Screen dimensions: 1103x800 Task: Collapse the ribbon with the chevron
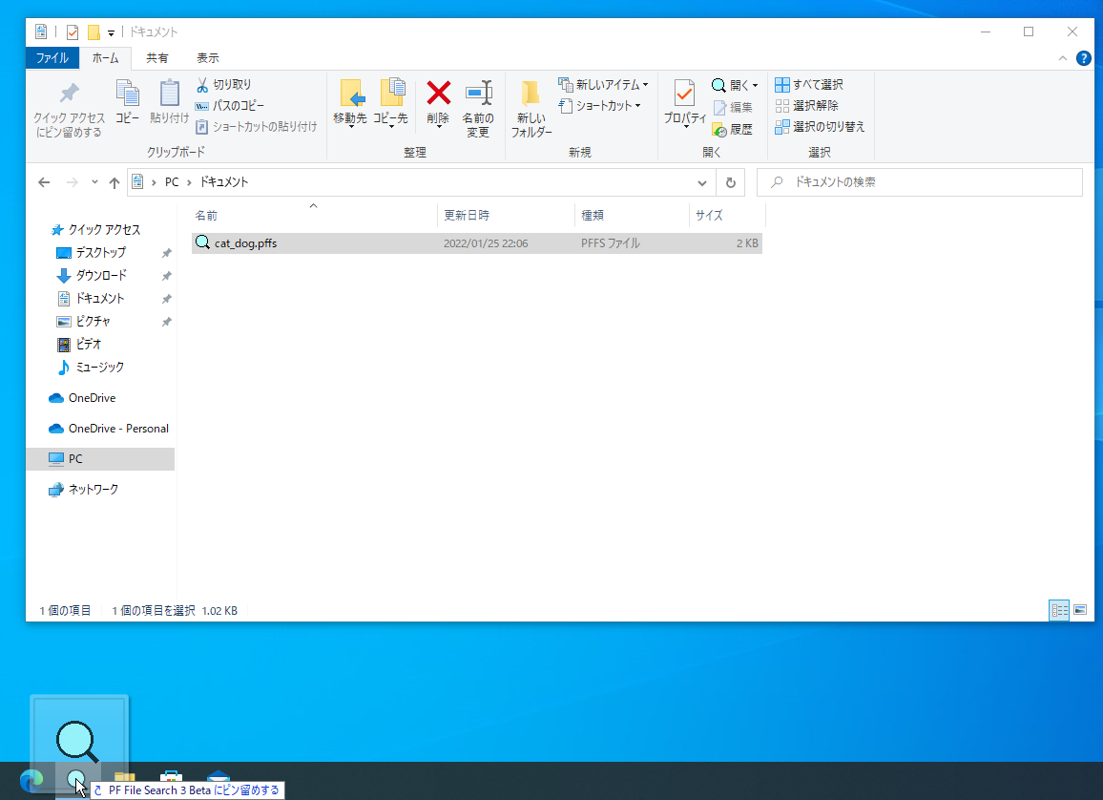pyautogui.click(x=1063, y=58)
